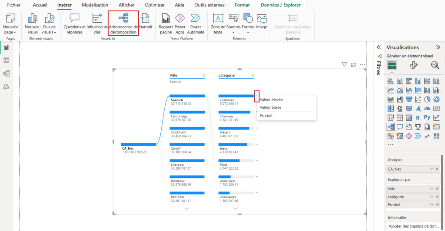Expand the Chemises node with plus sign
This screenshot has width=445, height=231.
point(257,112)
